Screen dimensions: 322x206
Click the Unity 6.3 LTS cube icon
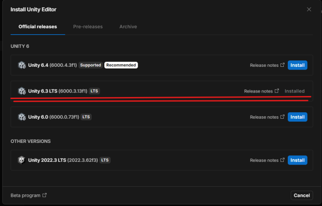click(x=22, y=91)
